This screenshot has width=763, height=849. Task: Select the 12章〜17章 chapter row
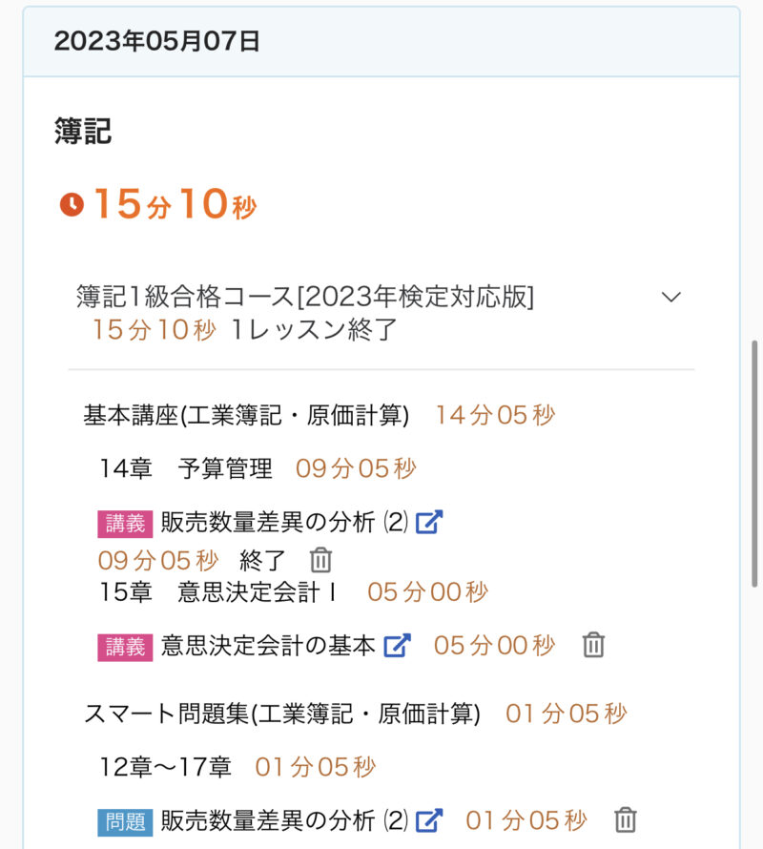point(166,766)
